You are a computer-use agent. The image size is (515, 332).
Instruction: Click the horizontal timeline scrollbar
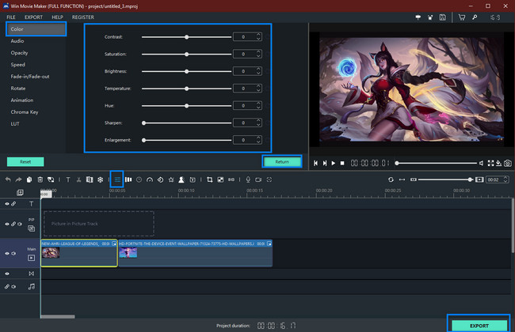click(x=58, y=317)
